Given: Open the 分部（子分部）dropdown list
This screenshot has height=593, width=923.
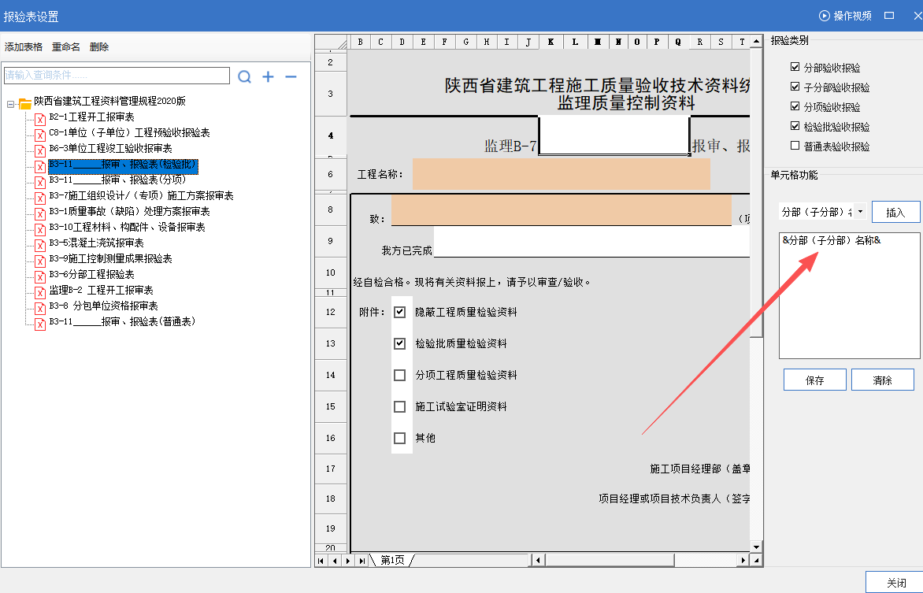Looking at the screenshot, I should (x=859, y=212).
